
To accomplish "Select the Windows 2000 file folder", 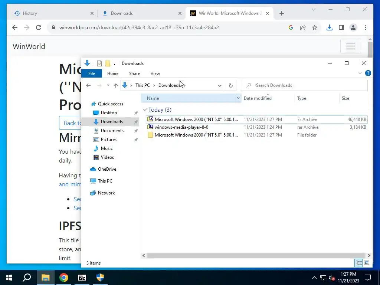I will click(x=257, y=135).
